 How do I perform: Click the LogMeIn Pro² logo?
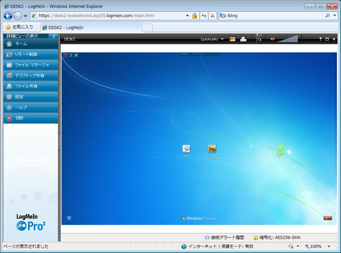tap(31, 223)
